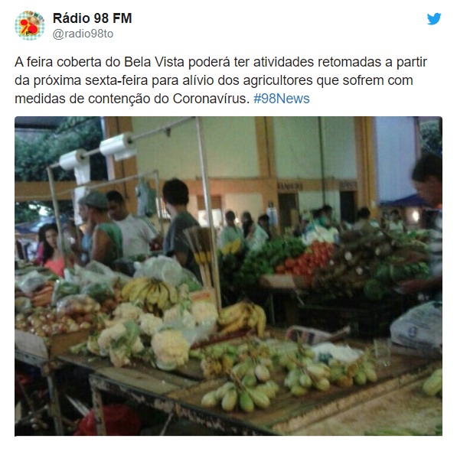Follow the #98News hashtag
Image resolution: width=457 pixels, height=455 pixels.
pos(281,99)
